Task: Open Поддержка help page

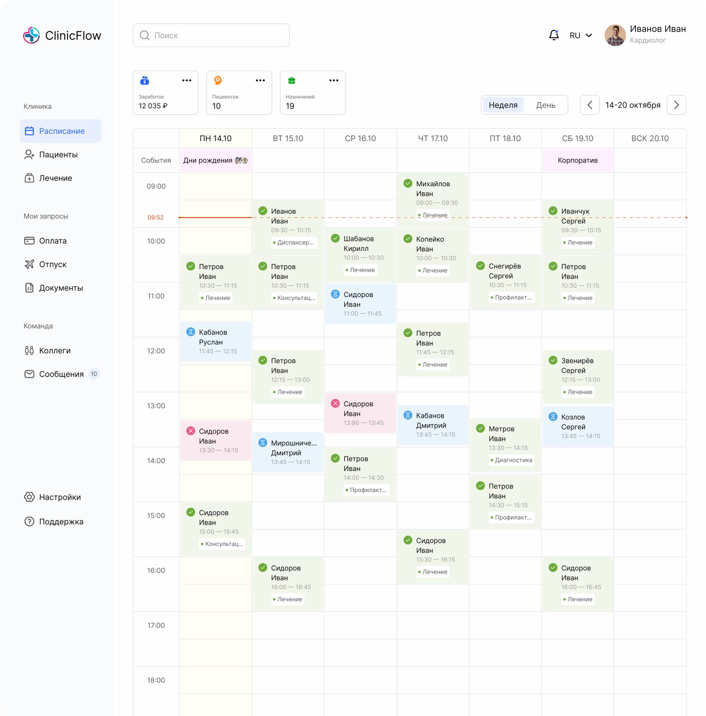Action: 61,522
